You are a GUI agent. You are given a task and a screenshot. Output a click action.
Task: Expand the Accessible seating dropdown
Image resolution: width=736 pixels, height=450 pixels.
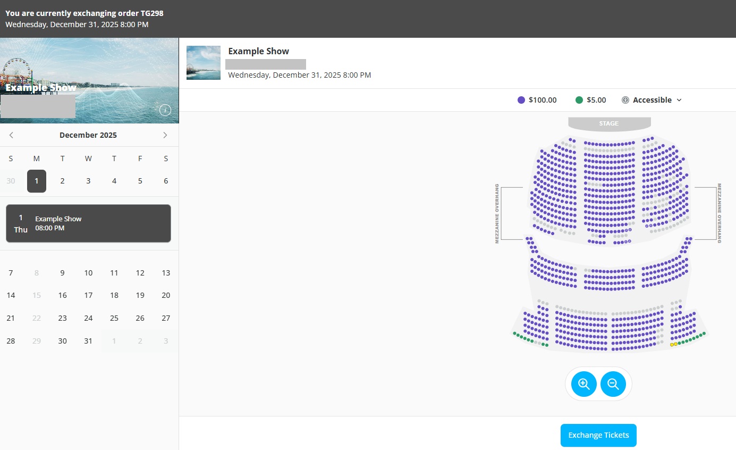(x=652, y=100)
